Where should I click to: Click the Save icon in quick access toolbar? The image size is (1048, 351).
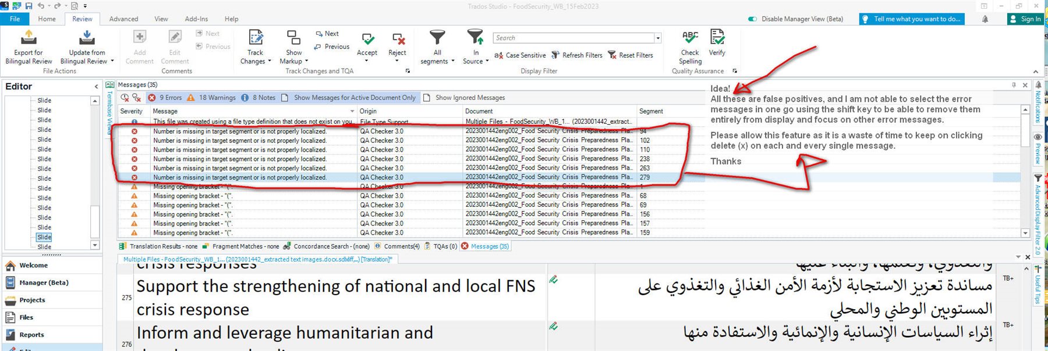[29, 6]
